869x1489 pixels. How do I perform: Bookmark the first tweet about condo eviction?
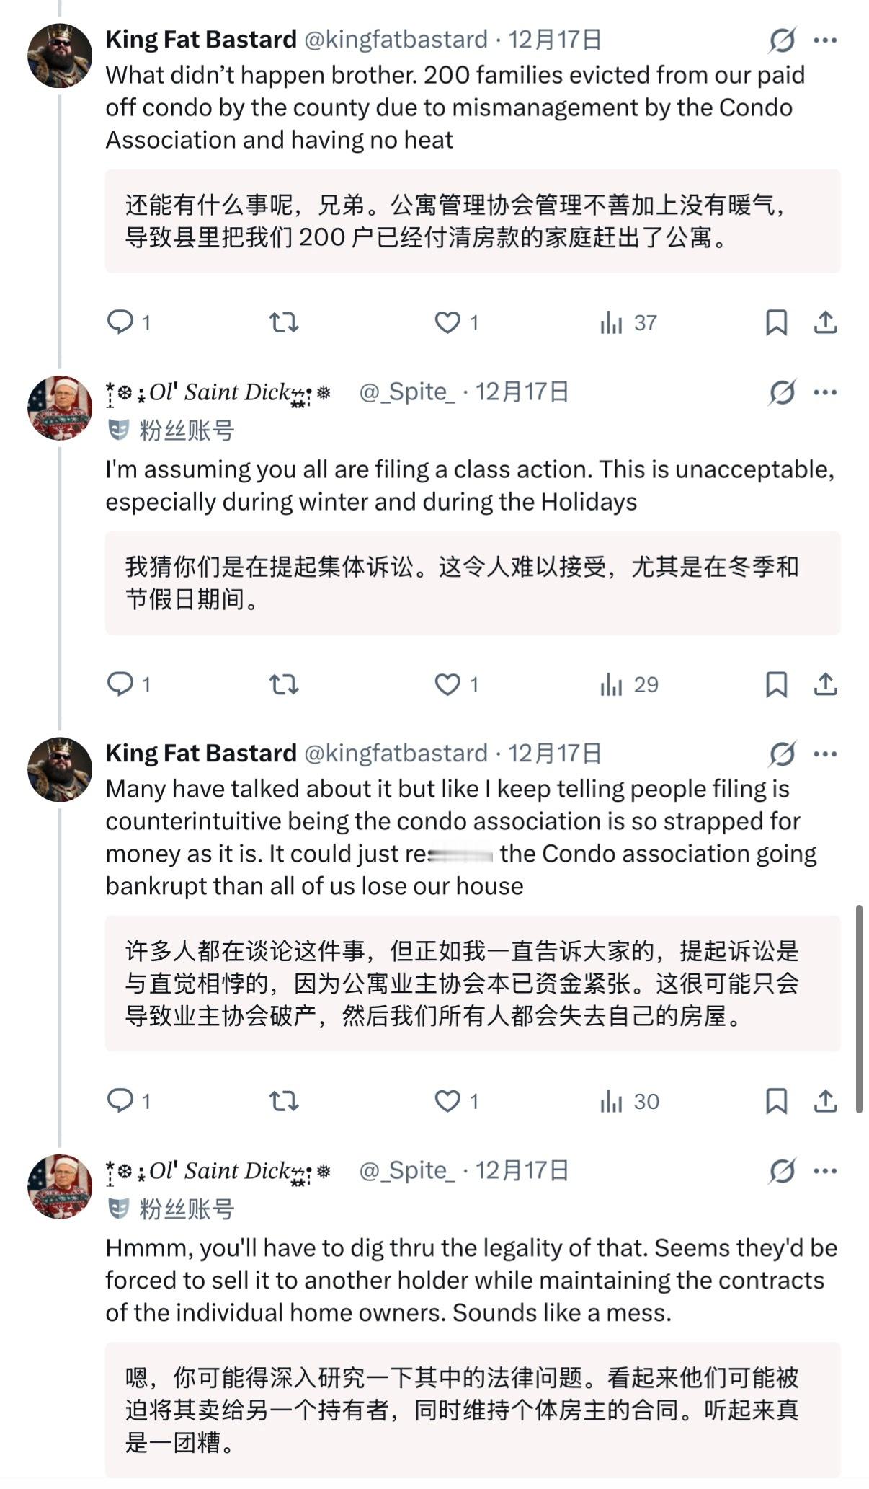(775, 322)
